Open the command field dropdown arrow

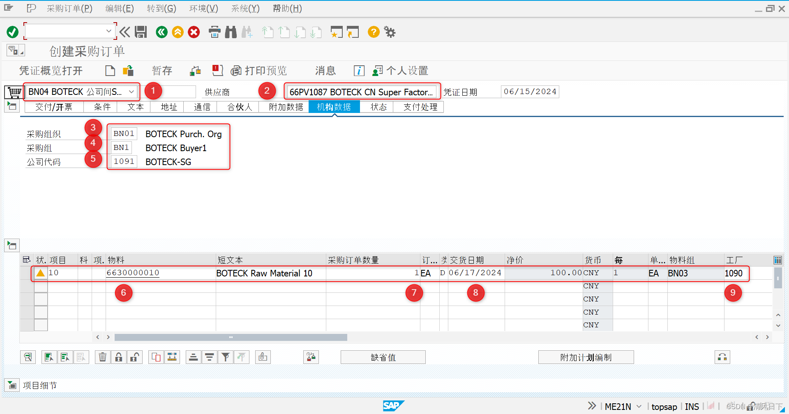click(109, 31)
